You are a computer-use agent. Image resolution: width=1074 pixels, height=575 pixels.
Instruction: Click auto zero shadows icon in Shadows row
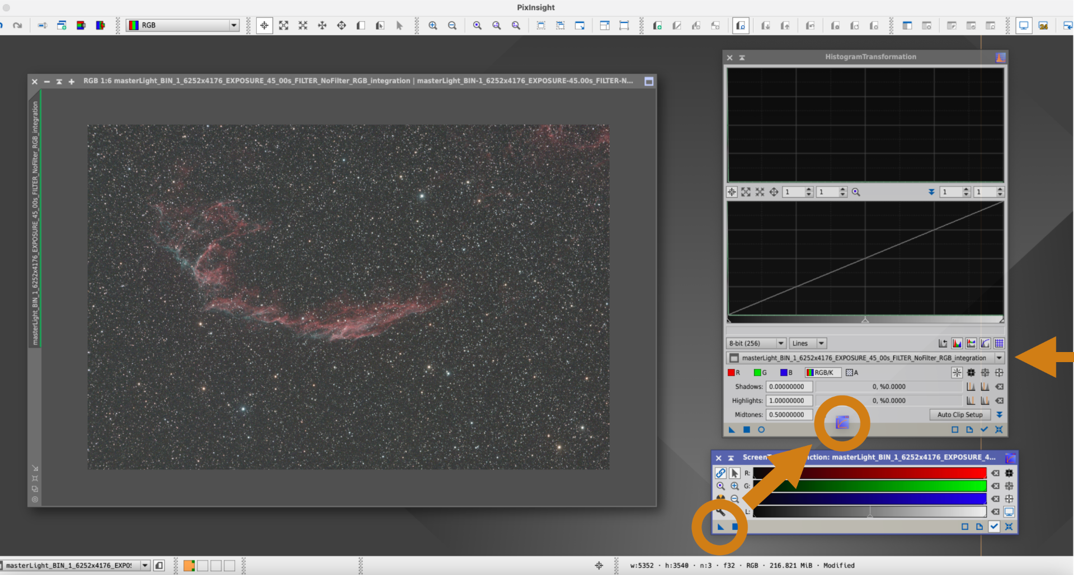tap(971, 387)
